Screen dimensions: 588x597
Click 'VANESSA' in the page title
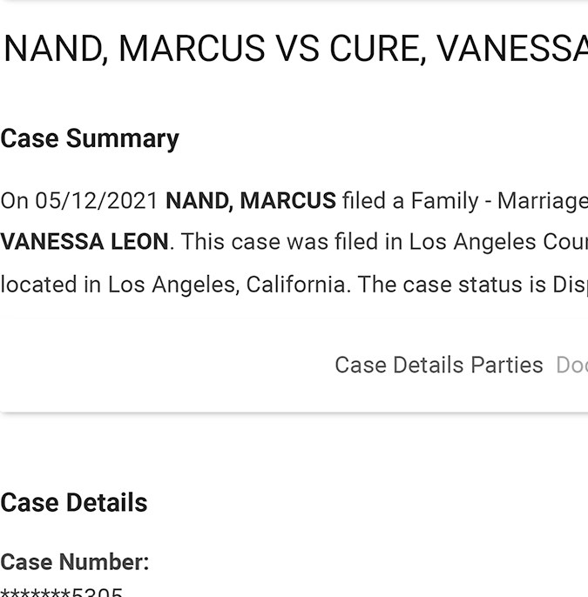(x=511, y=50)
